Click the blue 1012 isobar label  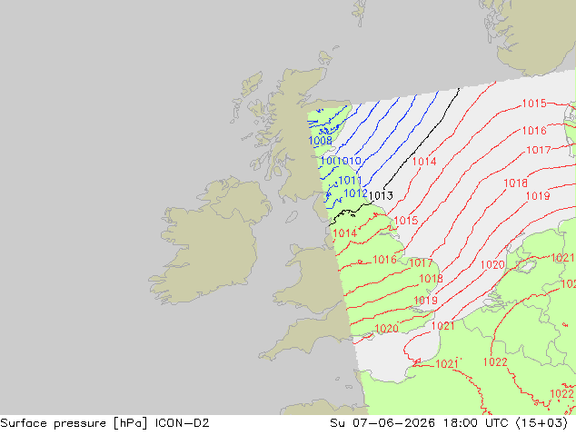coord(355,193)
